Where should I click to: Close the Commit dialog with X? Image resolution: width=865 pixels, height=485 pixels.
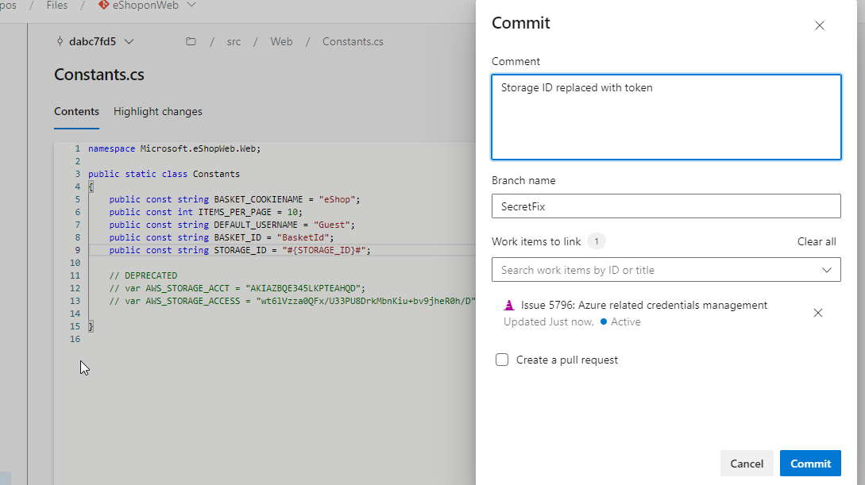pos(819,25)
